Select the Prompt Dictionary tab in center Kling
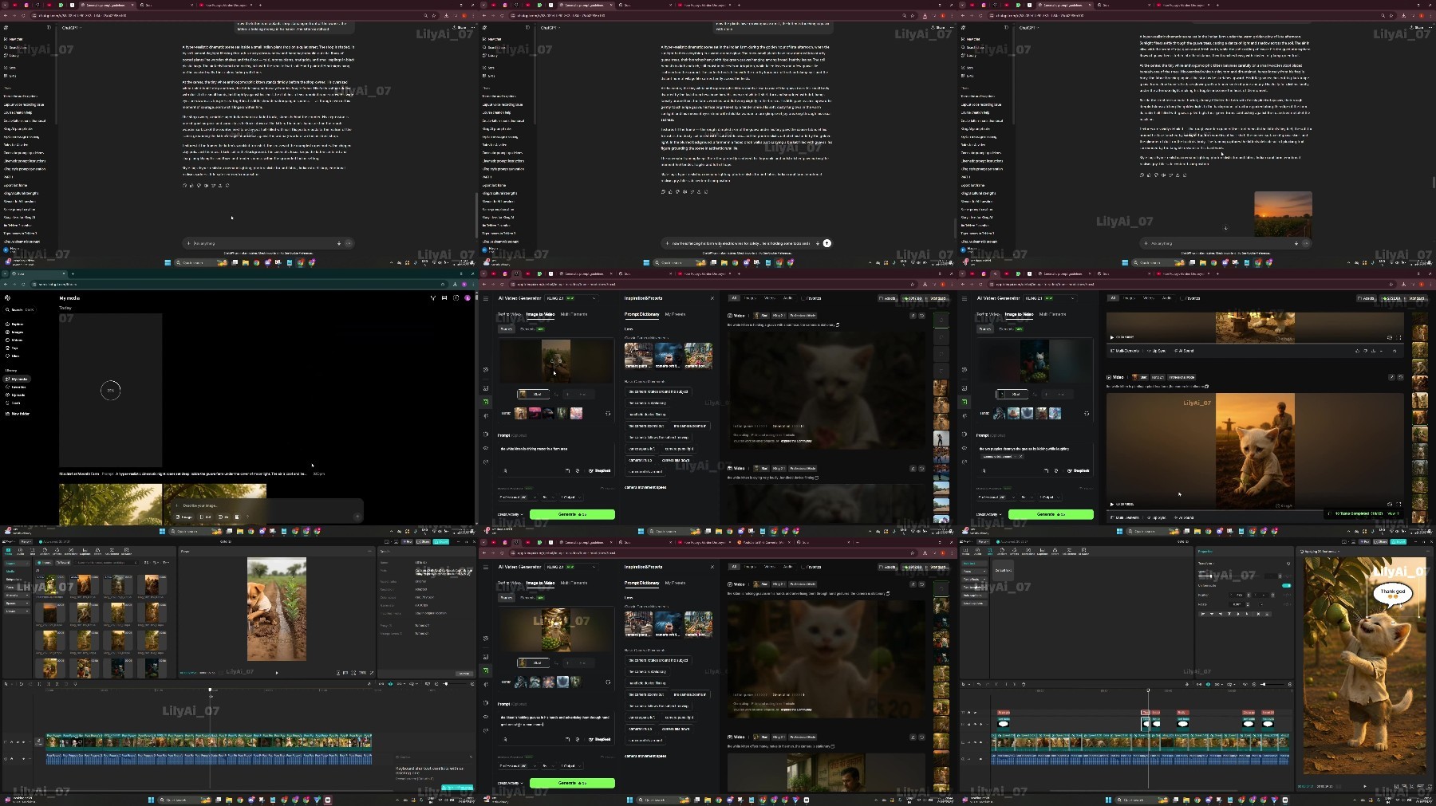This screenshot has width=1436, height=806. (642, 314)
